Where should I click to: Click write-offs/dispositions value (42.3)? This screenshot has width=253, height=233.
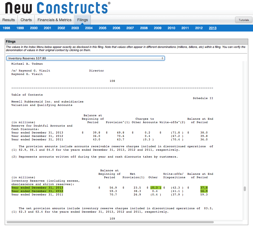click(x=177, y=188)
